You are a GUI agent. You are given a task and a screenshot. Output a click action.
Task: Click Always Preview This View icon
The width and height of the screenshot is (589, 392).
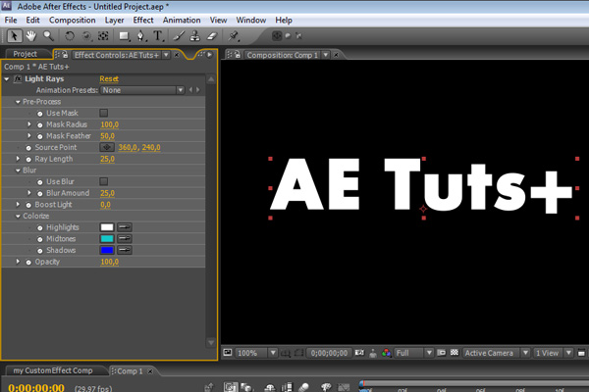[x=228, y=353]
